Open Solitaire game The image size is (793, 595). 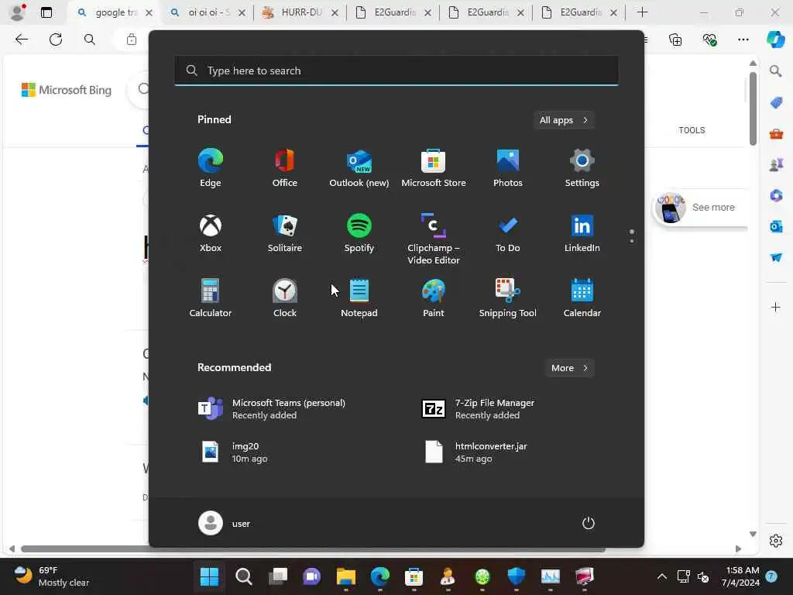point(285,233)
